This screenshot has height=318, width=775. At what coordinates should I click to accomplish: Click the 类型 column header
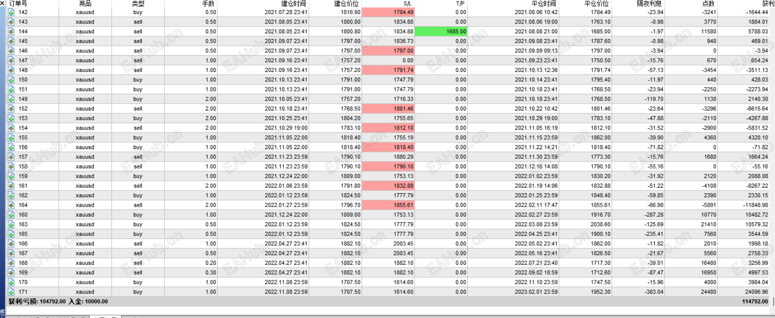coord(138,4)
